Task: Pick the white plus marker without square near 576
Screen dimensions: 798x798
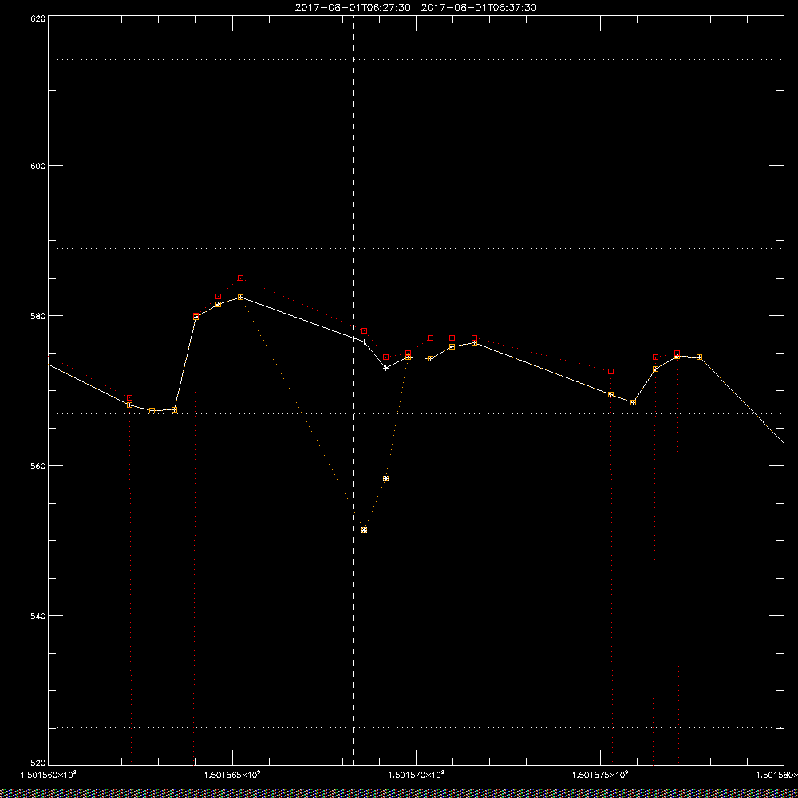Action: [365, 342]
